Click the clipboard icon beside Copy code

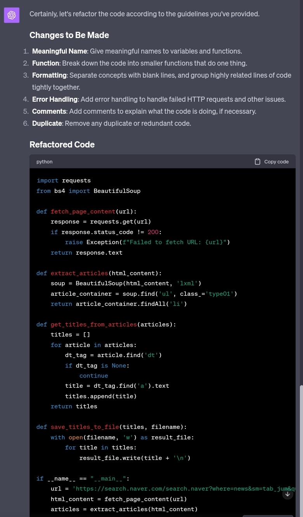[258, 161]
